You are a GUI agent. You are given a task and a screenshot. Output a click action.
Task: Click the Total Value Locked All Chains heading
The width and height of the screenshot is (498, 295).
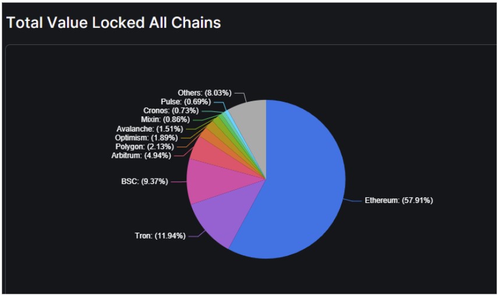(x=114, y=23)
